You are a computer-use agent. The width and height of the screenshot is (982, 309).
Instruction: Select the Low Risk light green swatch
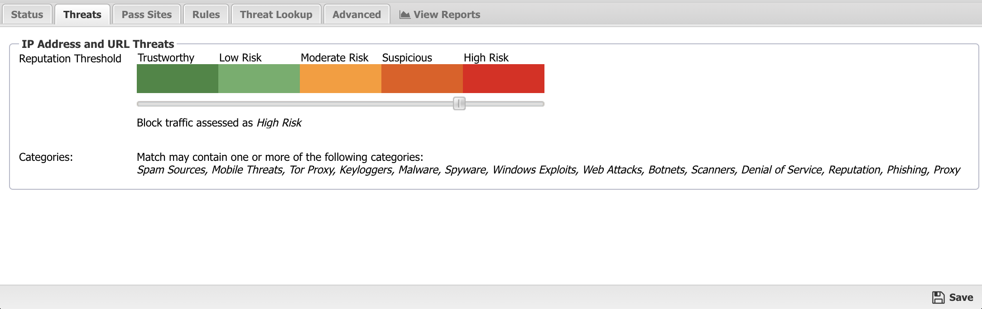pos(259,79)
